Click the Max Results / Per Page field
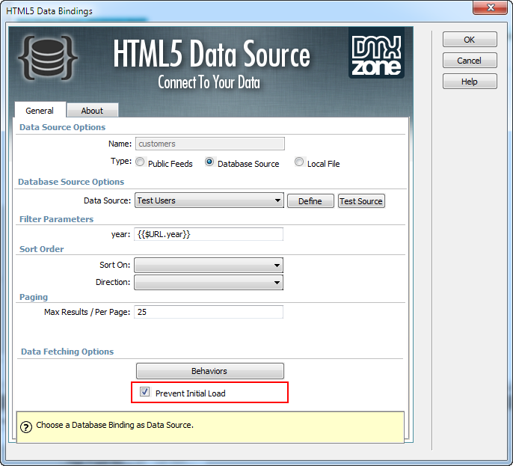 coord(209,312)
